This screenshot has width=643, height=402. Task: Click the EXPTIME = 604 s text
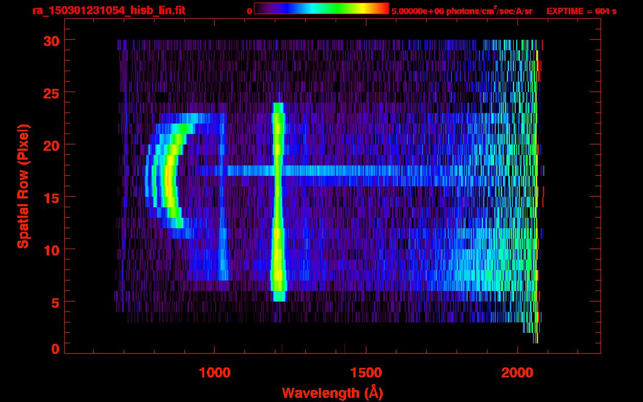(x=581, y=10)
